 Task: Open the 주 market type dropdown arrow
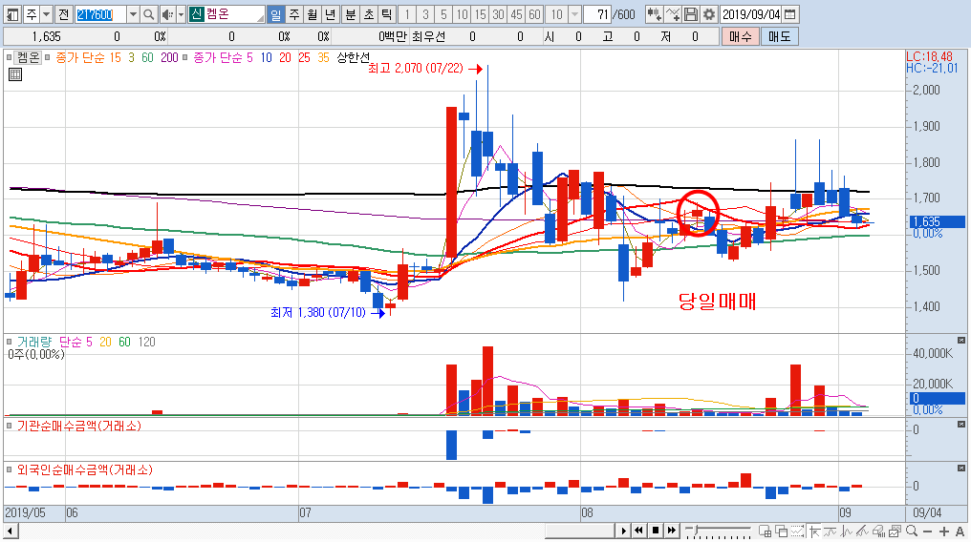point(47,14)
